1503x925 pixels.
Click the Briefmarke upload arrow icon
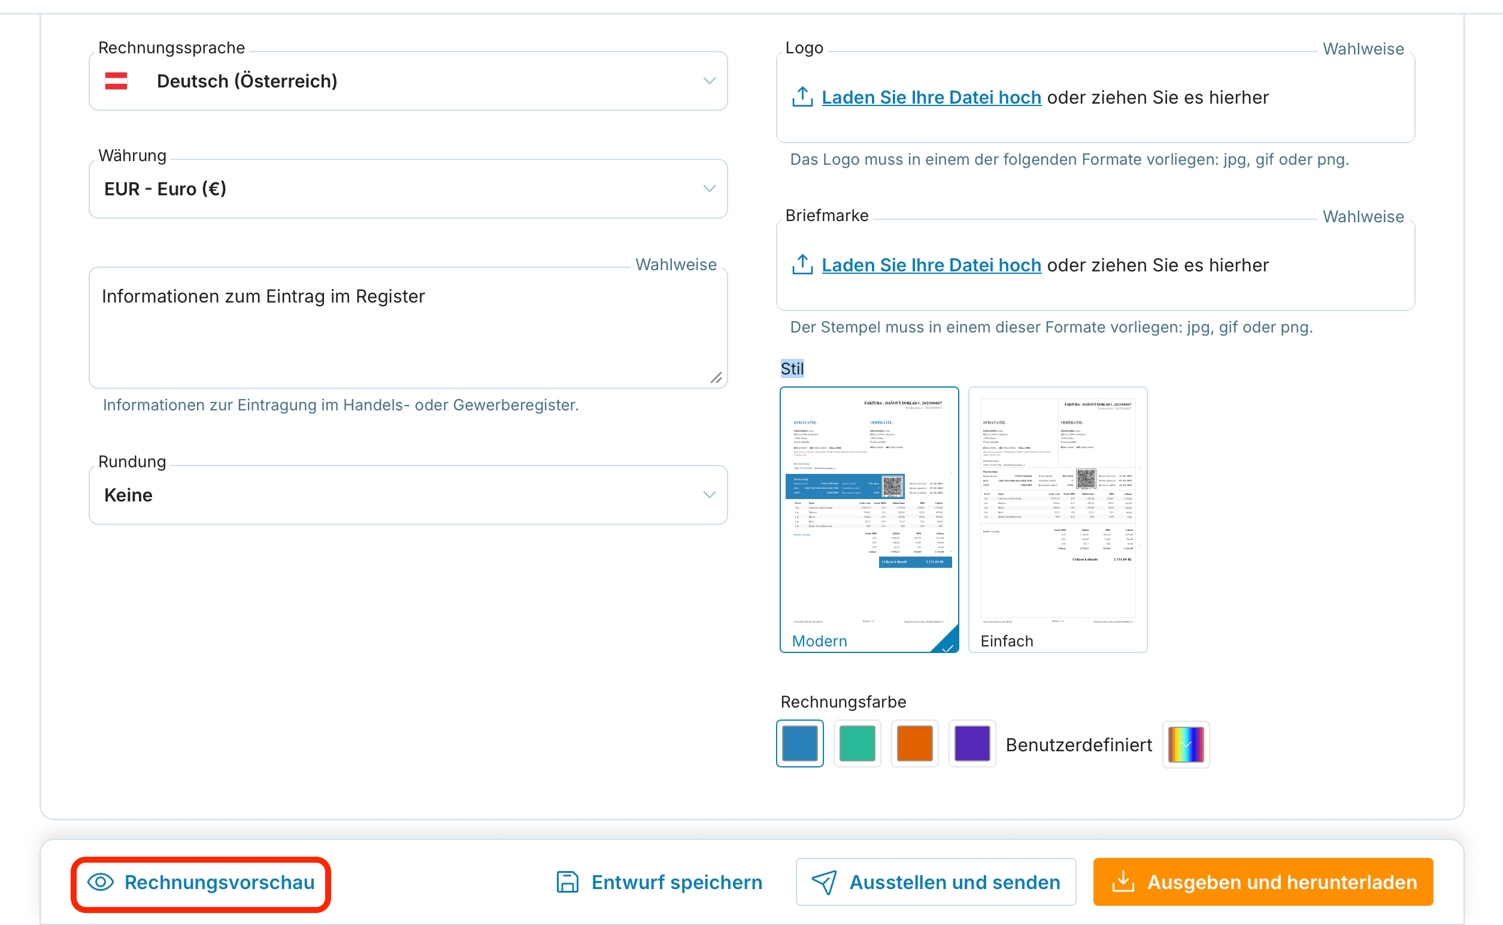802,264
